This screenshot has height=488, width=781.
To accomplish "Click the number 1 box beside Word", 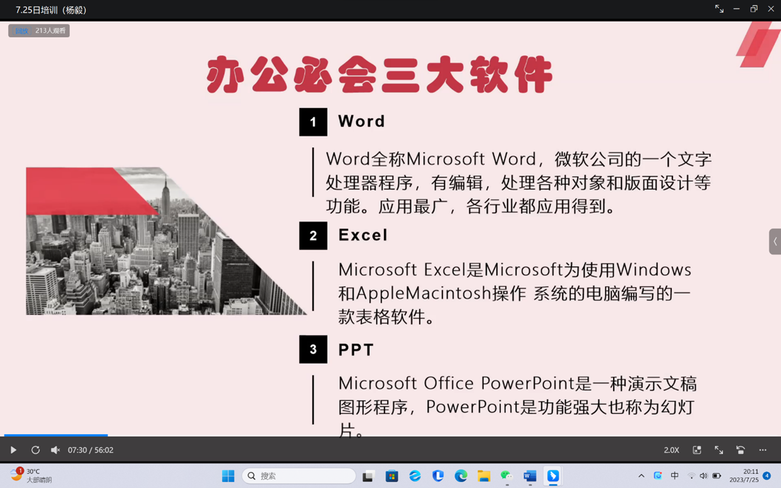I will coord(313,122).
